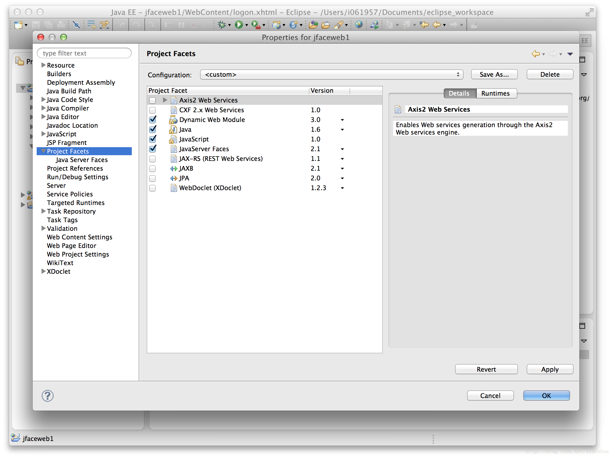Click the Apply button
The image size is (612, 457).
coord(550,369)
